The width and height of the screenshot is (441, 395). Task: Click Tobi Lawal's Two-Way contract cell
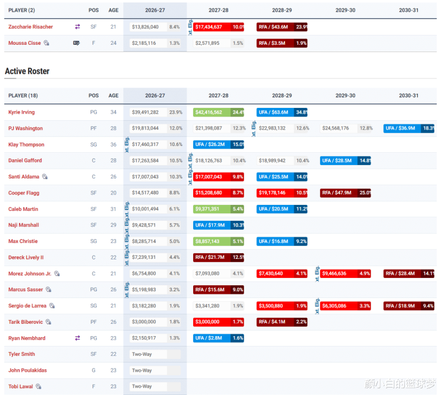(155, 386)
